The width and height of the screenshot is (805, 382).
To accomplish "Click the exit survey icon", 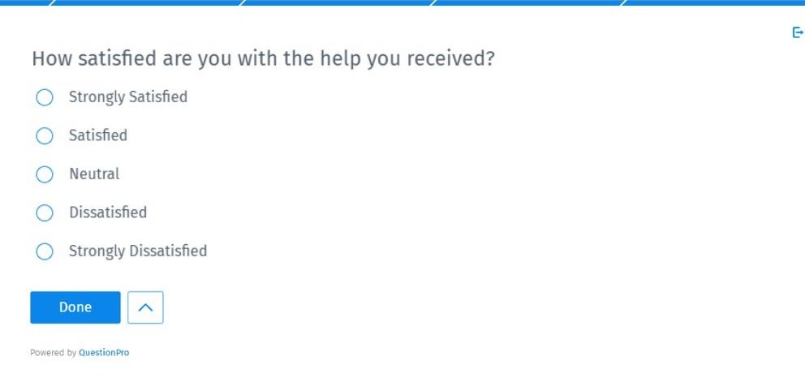I will pyautogui.click(x=799, y=33).
